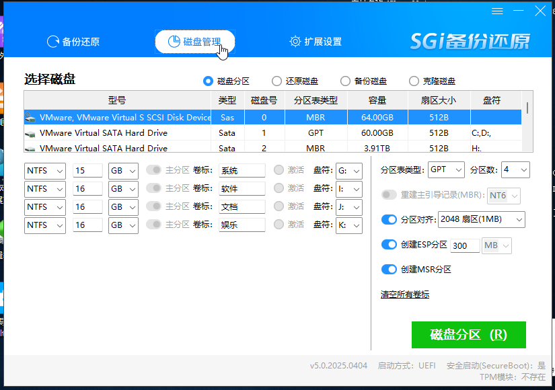Minimize the SGI window
Viewport: 555px width, 390px height.
click(518, 11)
